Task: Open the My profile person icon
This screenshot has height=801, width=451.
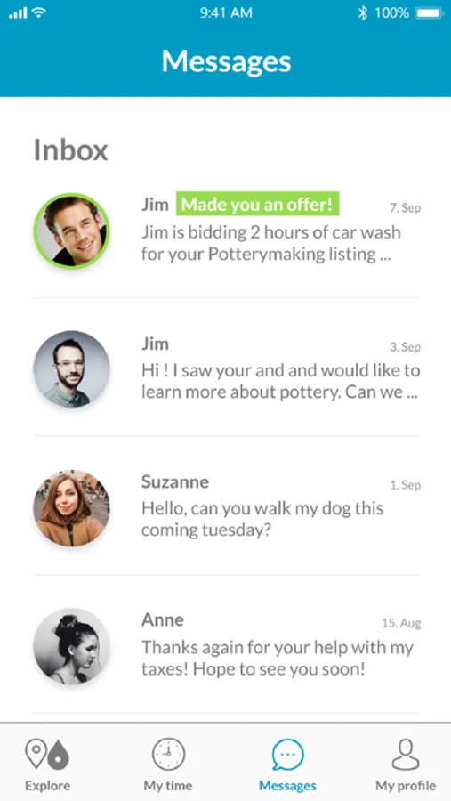Action: [x=406, y=755]
